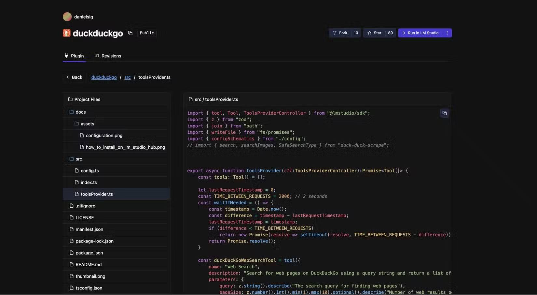Image resolution: width=537 pixels, height=295 pixels.
Task: Click the danielsig profile avatar
Action: pos(67,16)
